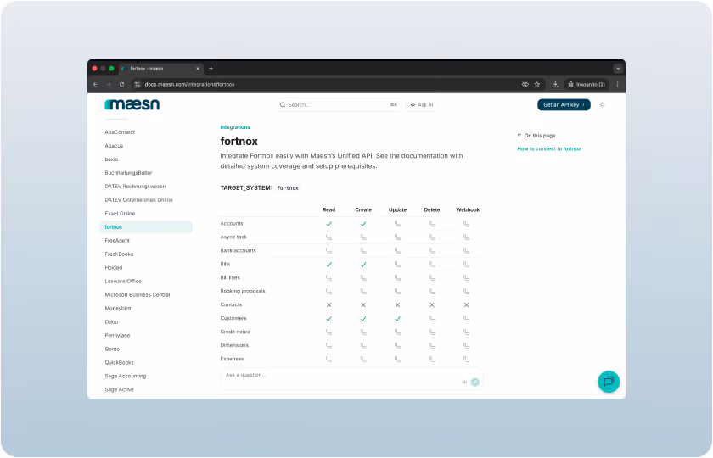Open How to connect to fortnox link
The width and height of the screenshot is (713, 458).
click(549, 148)
